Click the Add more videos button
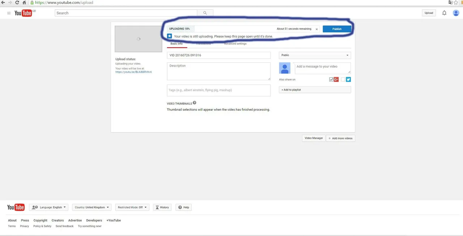 [340, 138]
